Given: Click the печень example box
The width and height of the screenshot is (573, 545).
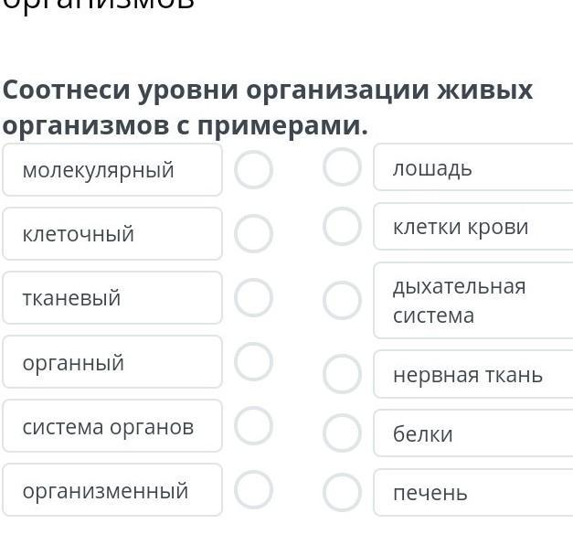Looking at the screenshot, I should click(472, 493).
